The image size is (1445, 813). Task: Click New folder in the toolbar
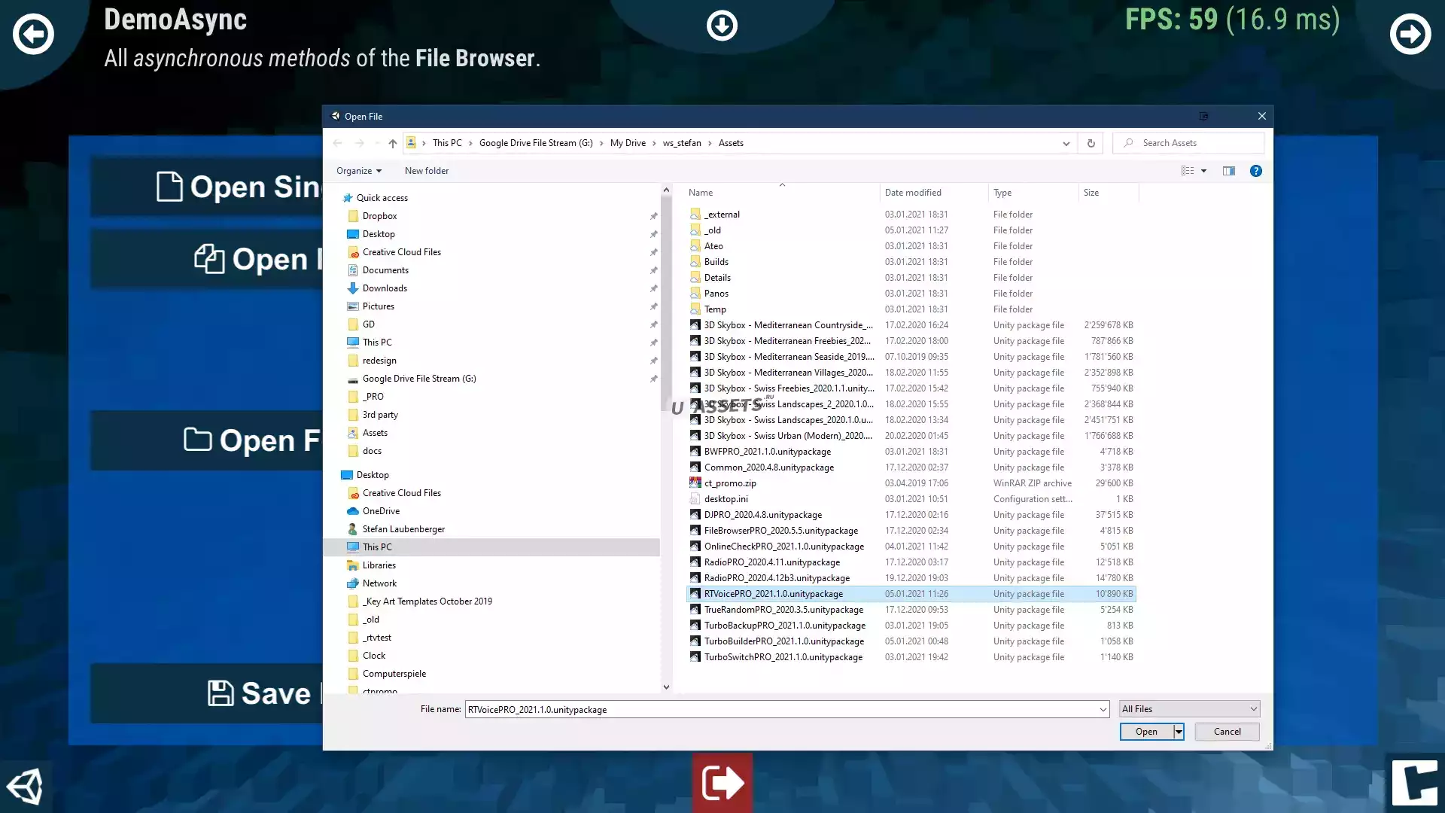[x=426, y=171]
